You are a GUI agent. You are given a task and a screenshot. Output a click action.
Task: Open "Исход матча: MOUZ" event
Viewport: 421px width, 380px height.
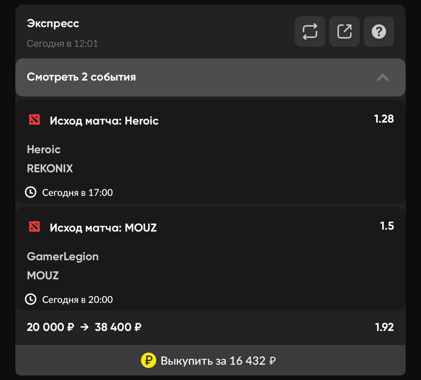point(103,227)
